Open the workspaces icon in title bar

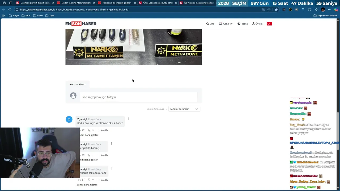click(4, 3)
